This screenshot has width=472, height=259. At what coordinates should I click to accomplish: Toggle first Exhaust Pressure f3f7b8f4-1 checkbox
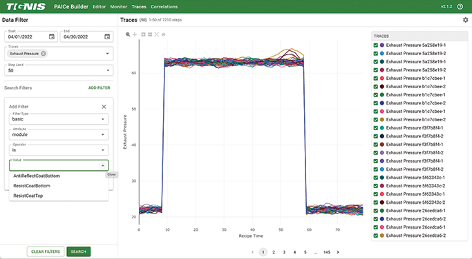pyautogui.click(x=376, y=128)
